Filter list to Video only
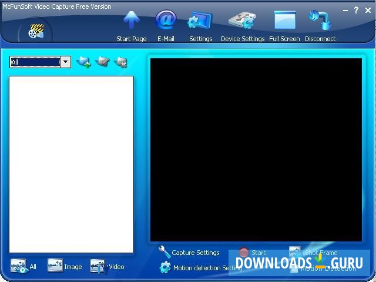The image size is (376, 282). tap(107, 266)
